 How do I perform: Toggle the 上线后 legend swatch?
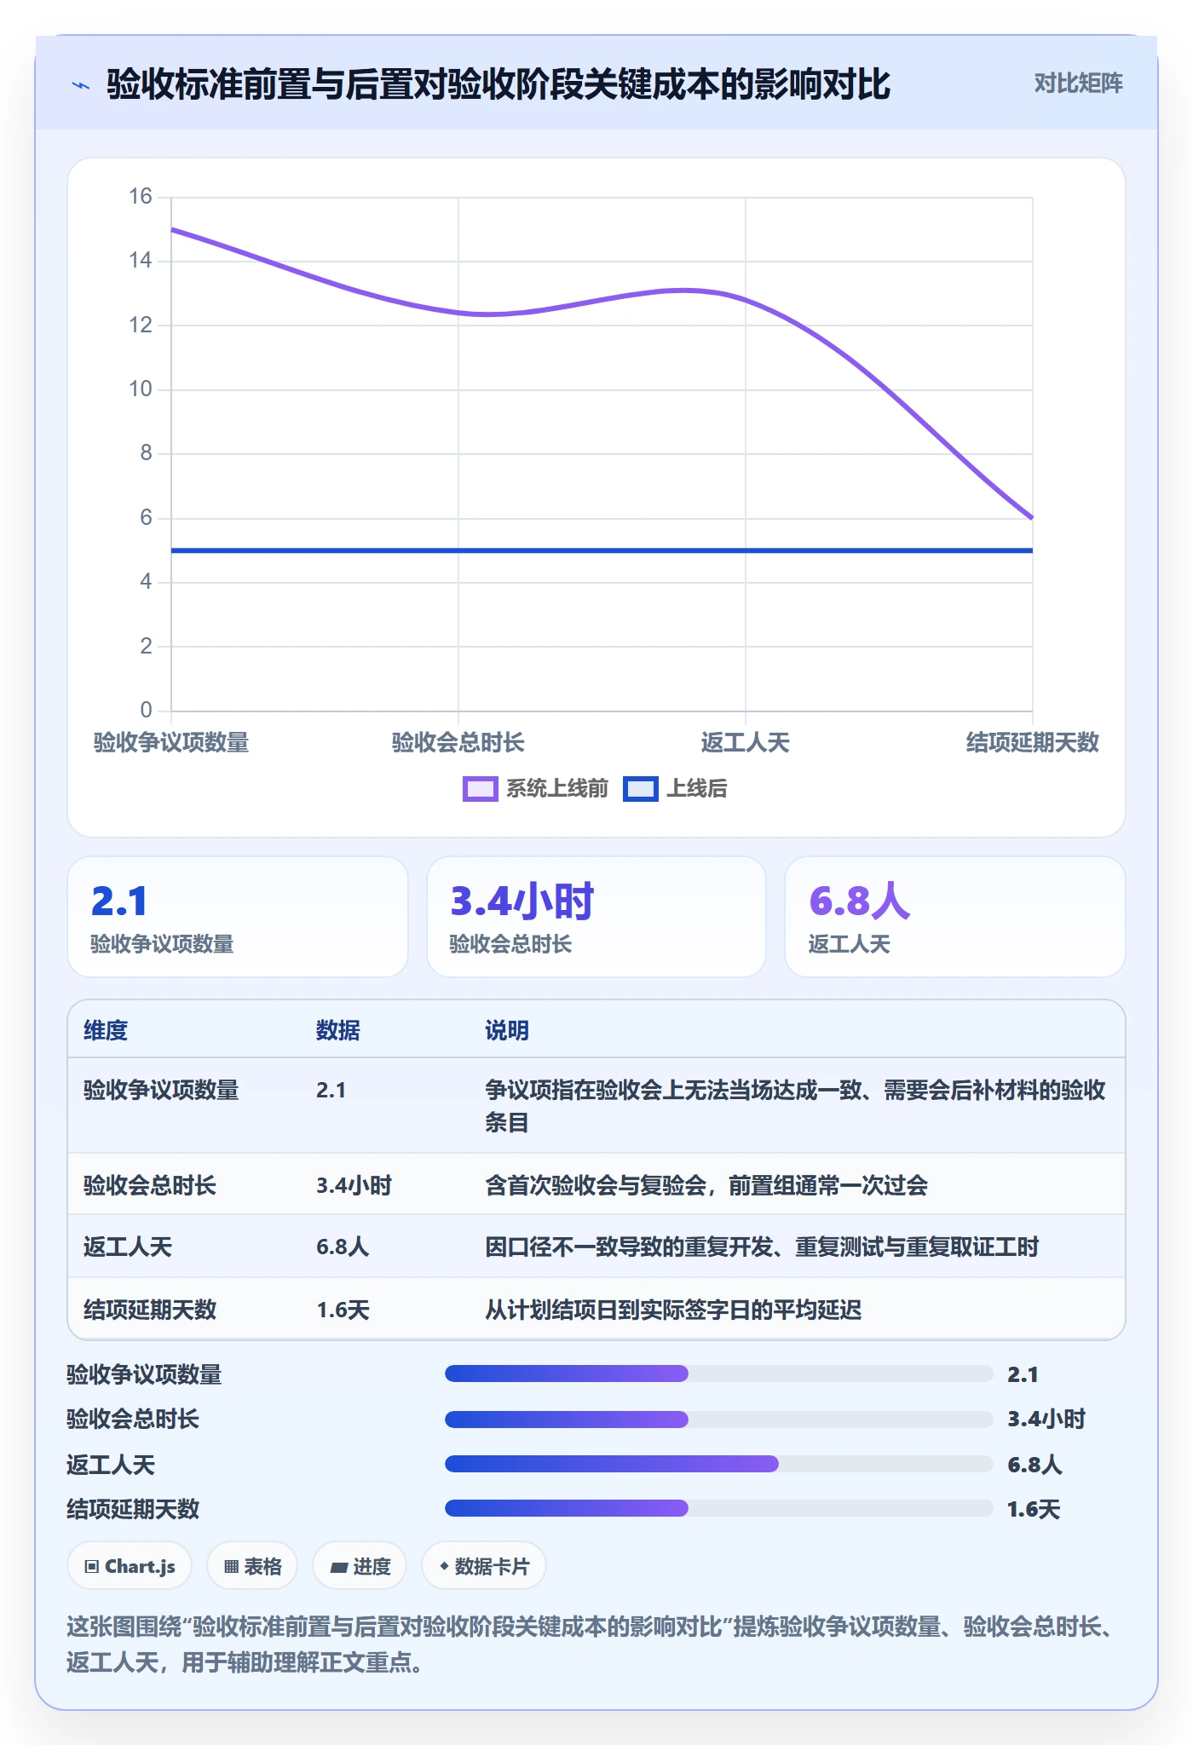pos(640,789)
